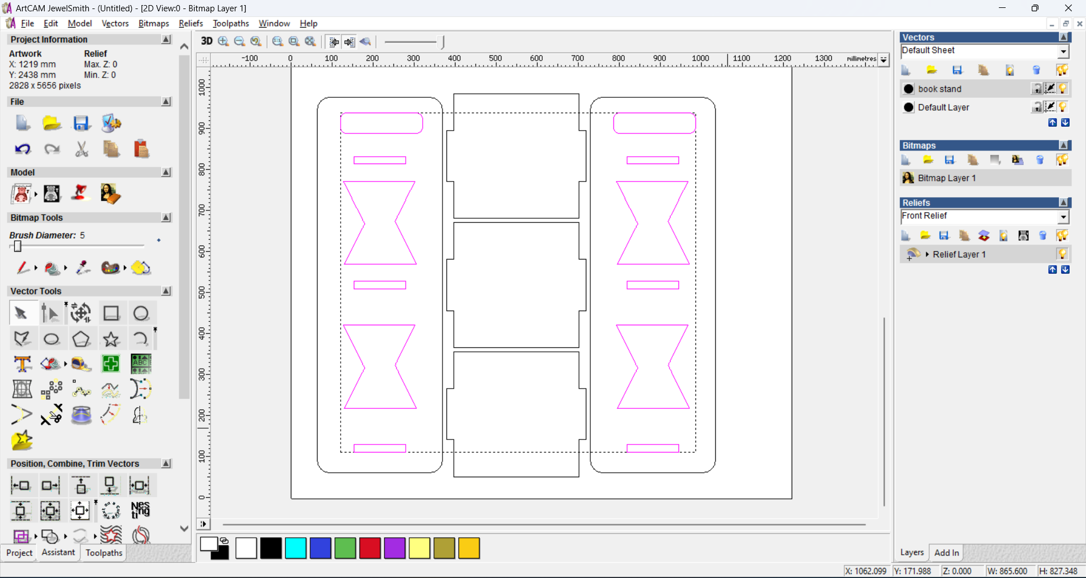Click the Trim Vectors scissors tool

pyautogui.click(x=51, y=415)
